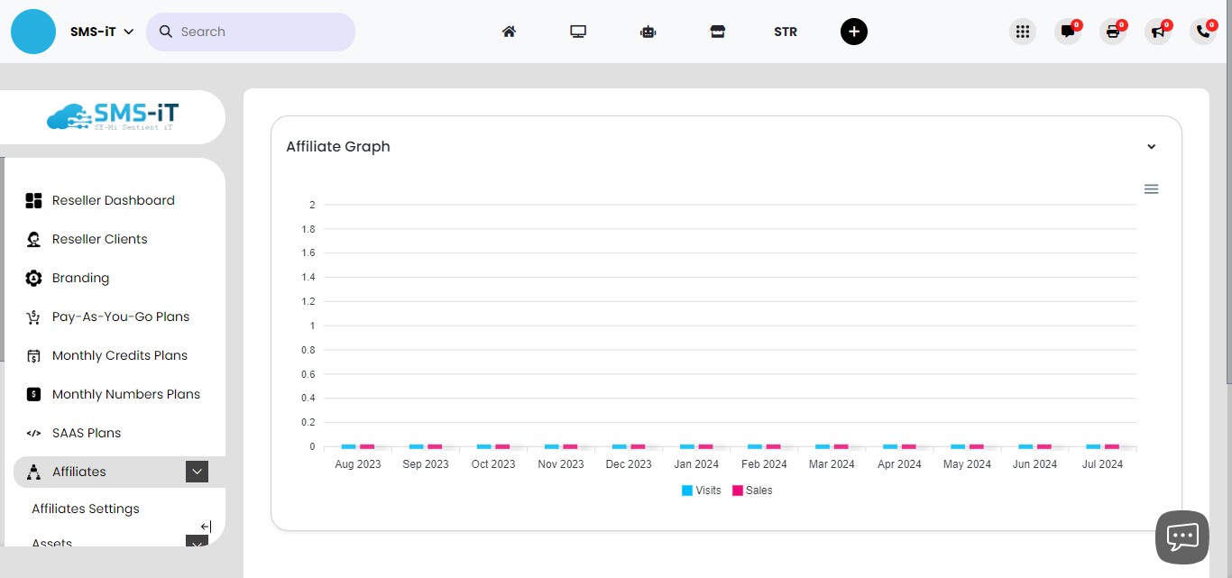Go to Affiliates Settings link
The width and height of the screenshot is (1232, 578).
tap(86, 509)
